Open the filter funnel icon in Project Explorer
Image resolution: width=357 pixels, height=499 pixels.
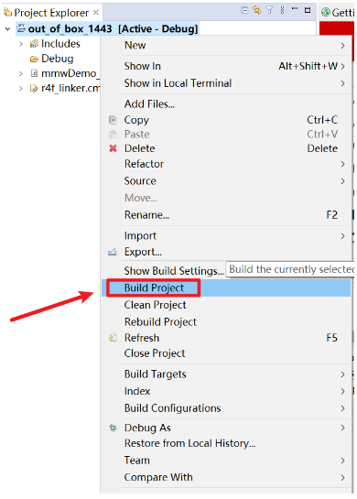(269, 10)
